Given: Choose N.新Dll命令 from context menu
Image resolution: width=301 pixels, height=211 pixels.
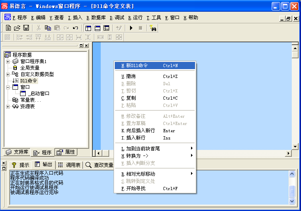Looking at the screenshot, I should [x=155, y=66].
